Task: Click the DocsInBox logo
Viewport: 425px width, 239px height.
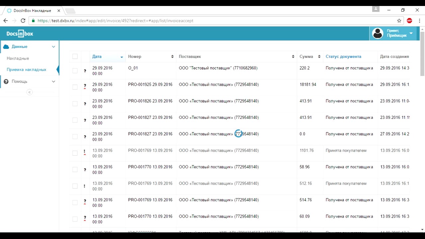Action: 20,34
